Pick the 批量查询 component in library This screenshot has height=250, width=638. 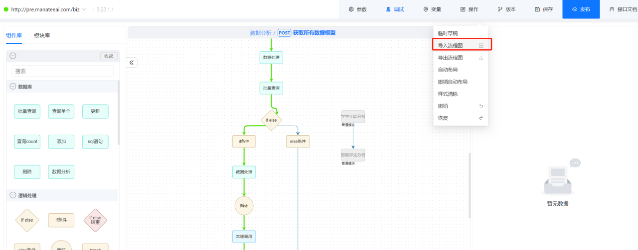[x=27, y=111]
